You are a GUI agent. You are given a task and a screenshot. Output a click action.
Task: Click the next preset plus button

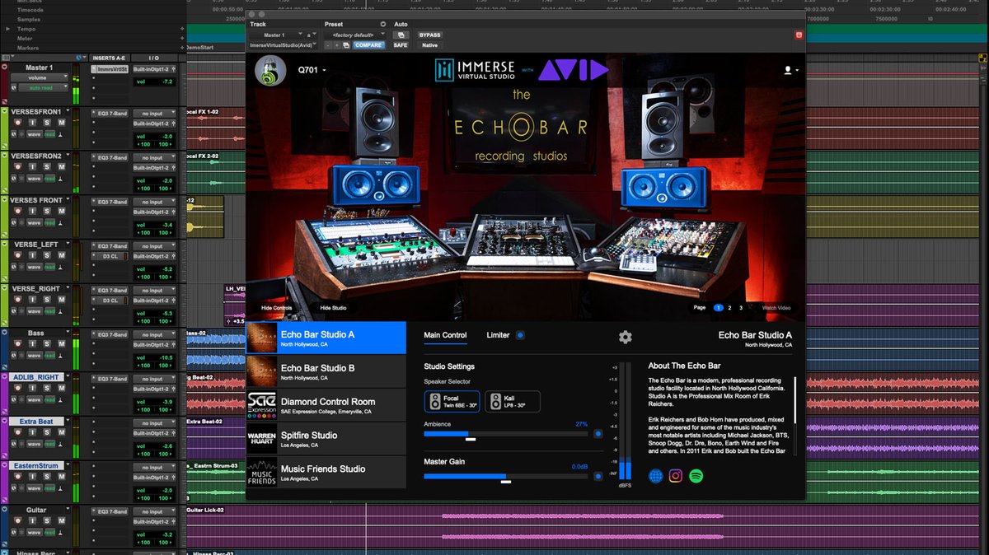coord(337,45)
